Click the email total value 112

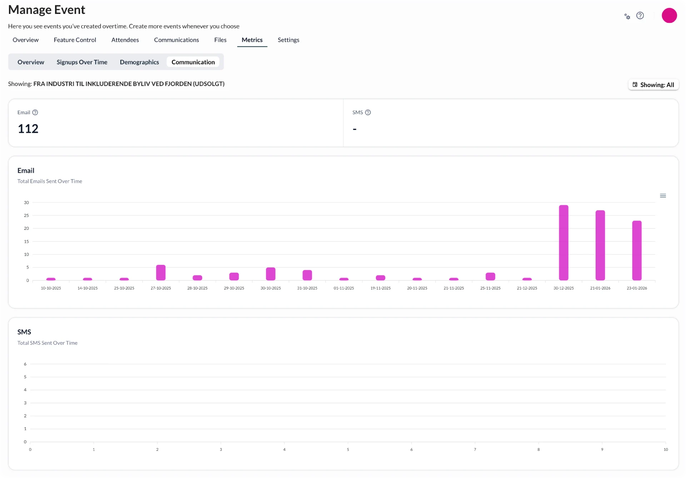28,129
